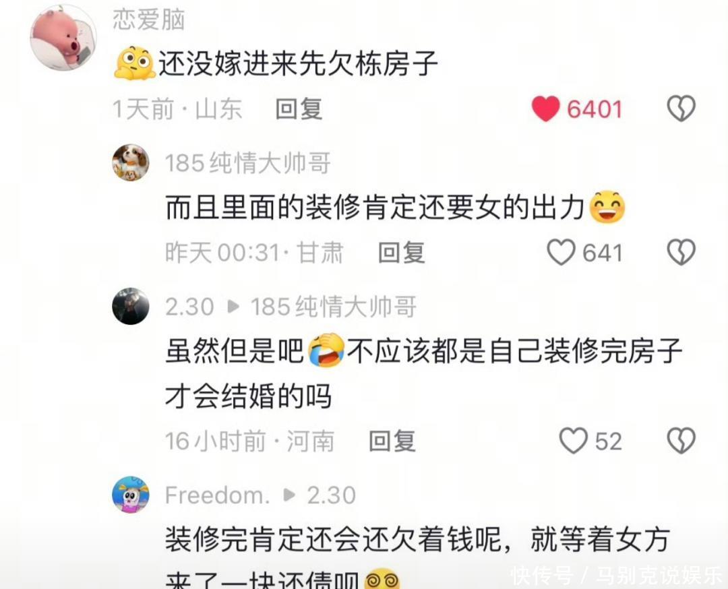This screenshot has width=728, height=589.
Task: Dislike the 恋爱脑 comment with broken heart
Action: click(x=681, y=108)
